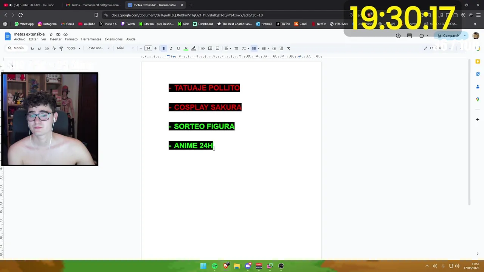The width and height of the screenshot is (484, 272).
Task: Redo the last edit in Docs
Action: coord(39,48)
